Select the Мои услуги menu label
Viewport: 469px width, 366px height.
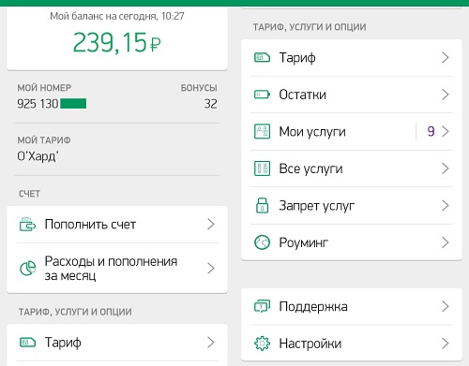pyautogui.click(x=312, y=132)
